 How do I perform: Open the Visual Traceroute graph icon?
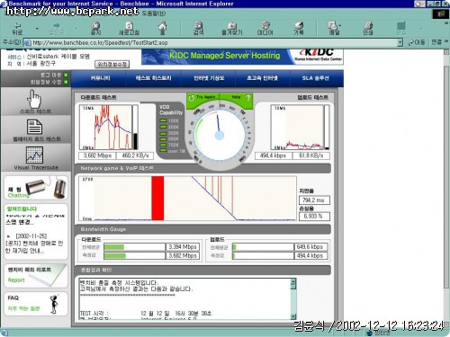[34, 155]
